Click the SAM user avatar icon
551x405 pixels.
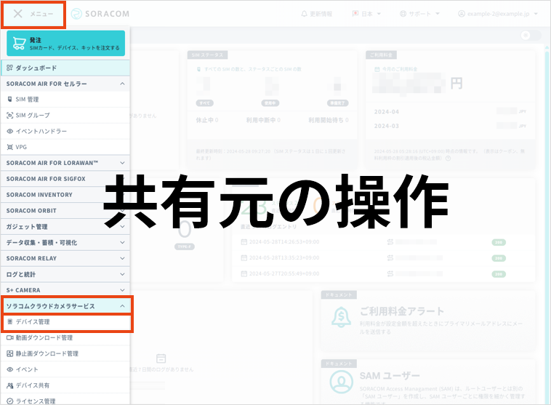click(340, 382)
